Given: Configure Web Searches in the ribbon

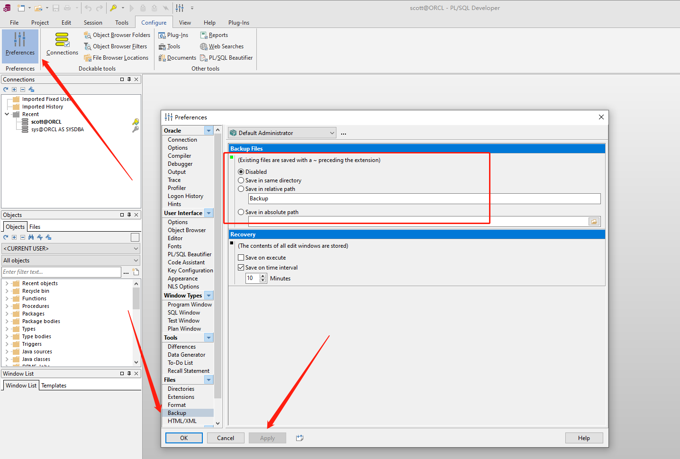Looking at the screenshot, I should tap(222, 46).
